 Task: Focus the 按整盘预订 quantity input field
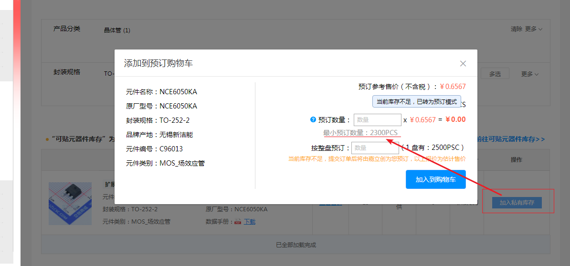coord(375,148)
